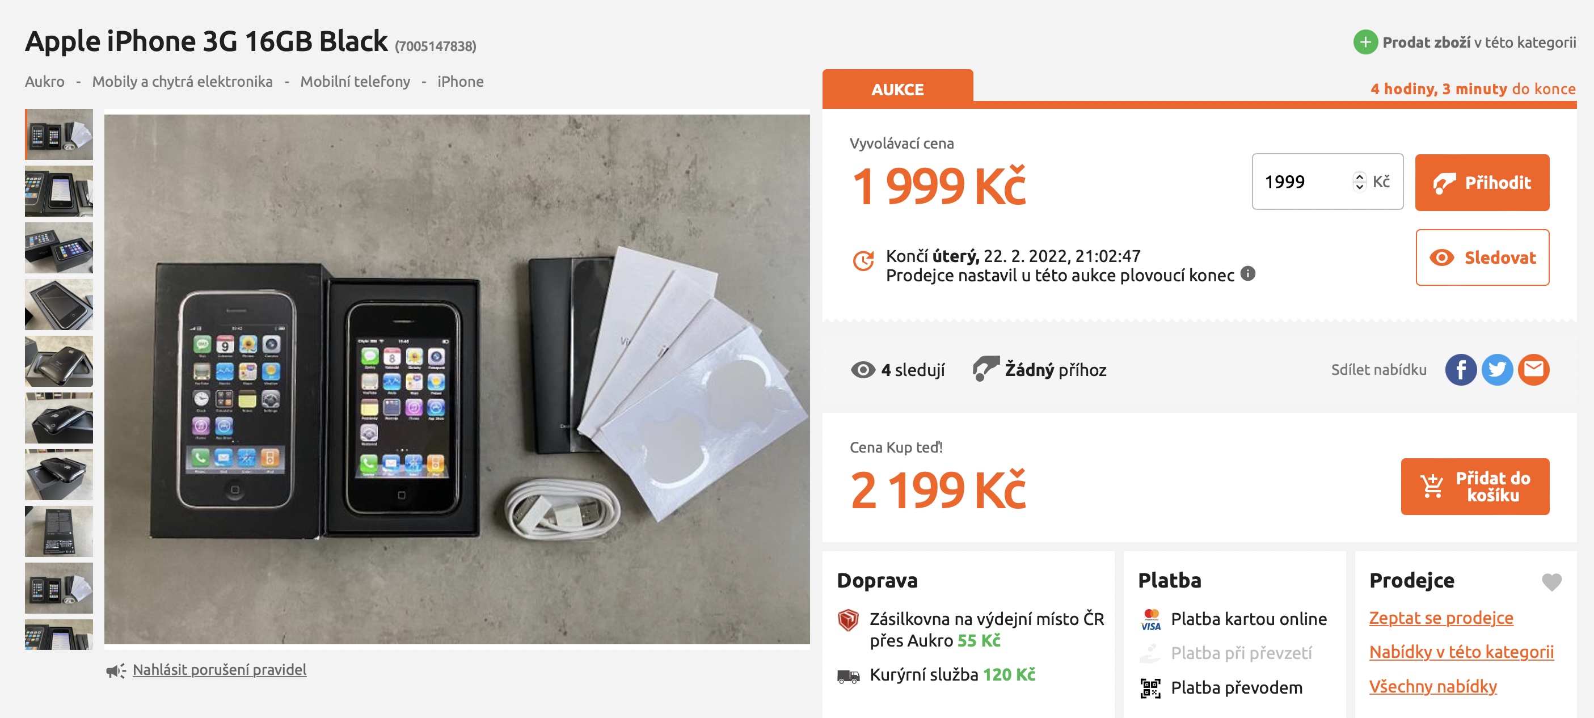Open the Zeptat se prodejce link

(1440, 618)
